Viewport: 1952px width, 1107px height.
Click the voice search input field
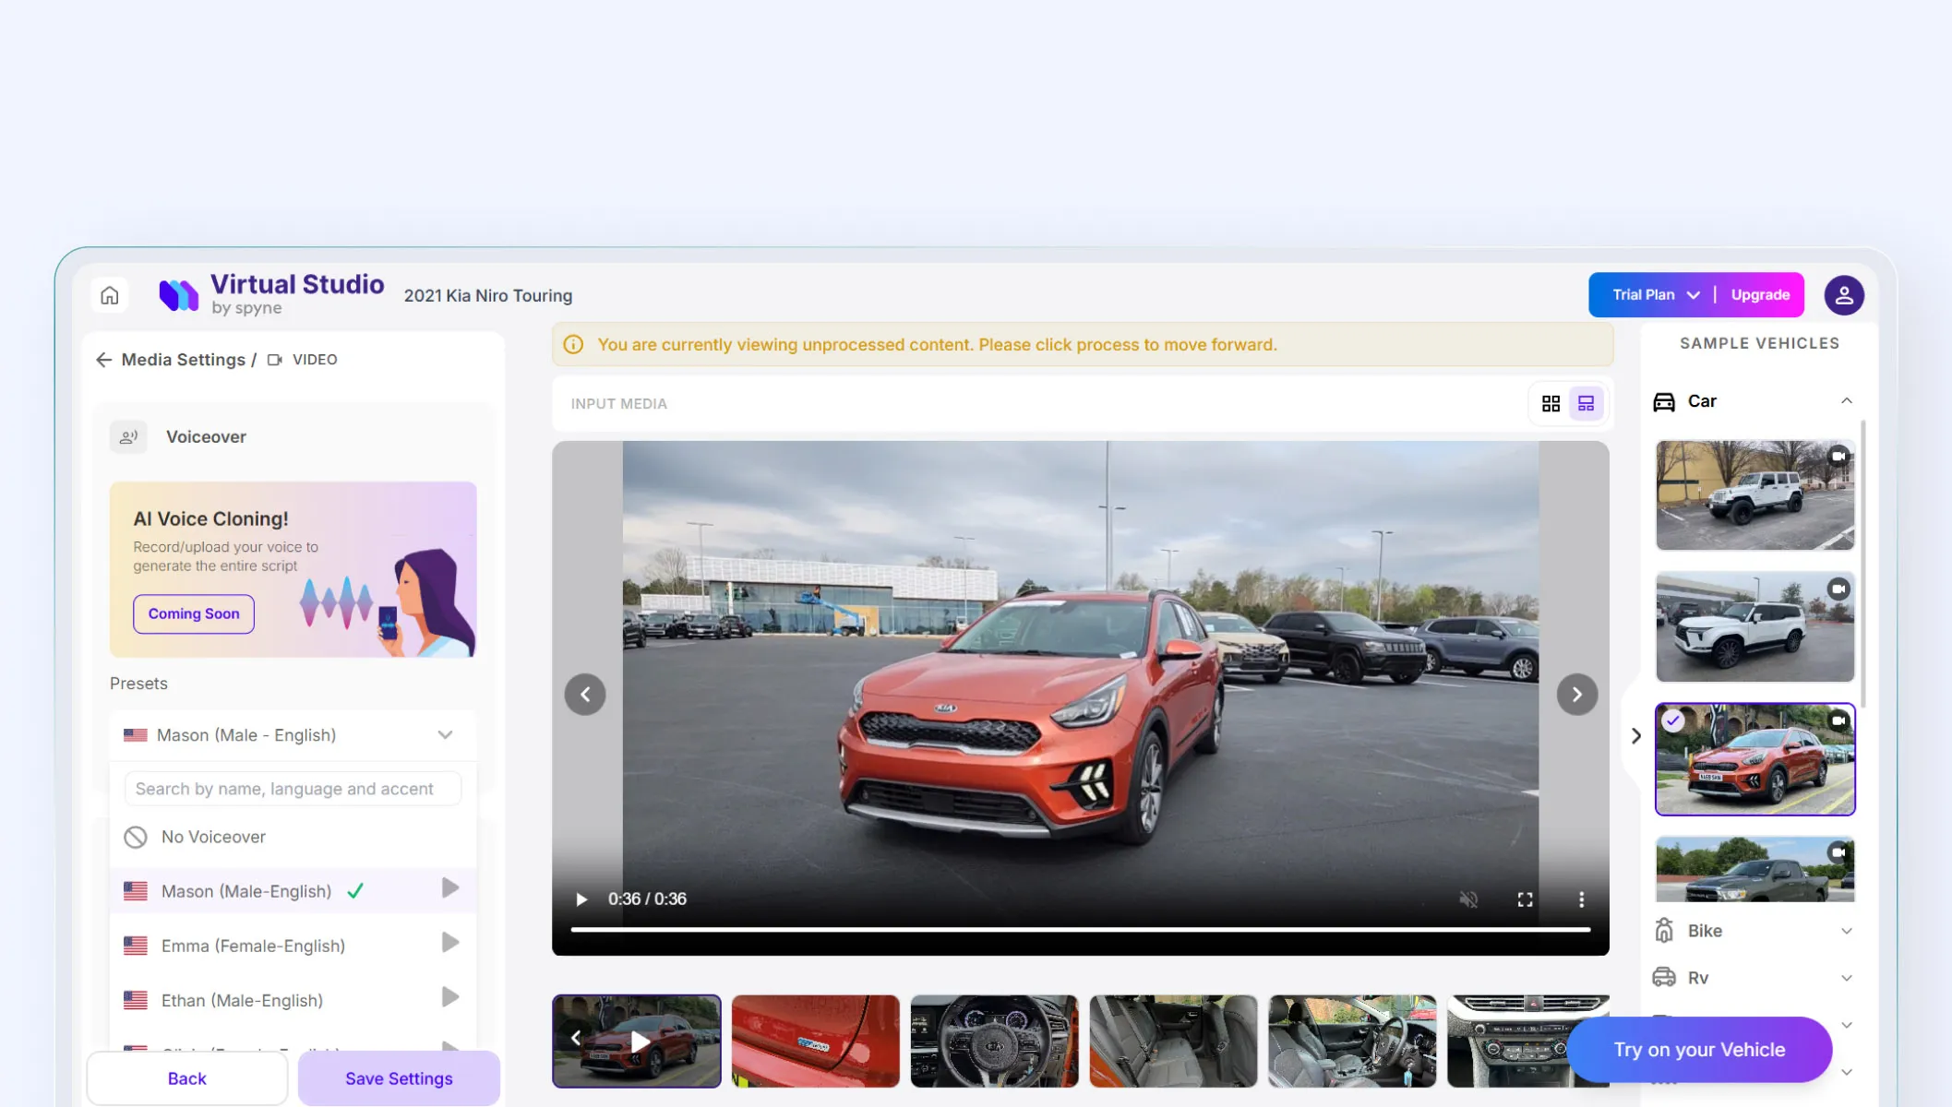[x=293, y=789]
